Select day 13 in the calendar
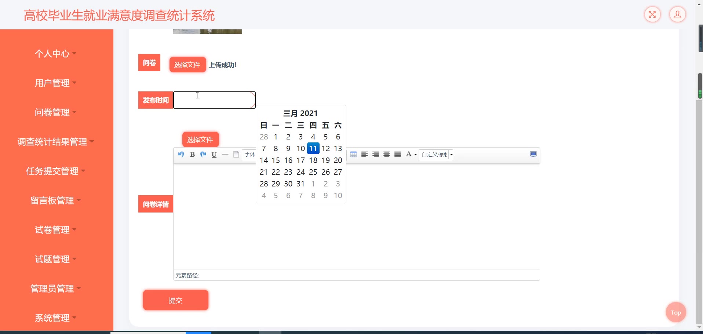Viewport: 703px width, 334px height. coord(338,149)
